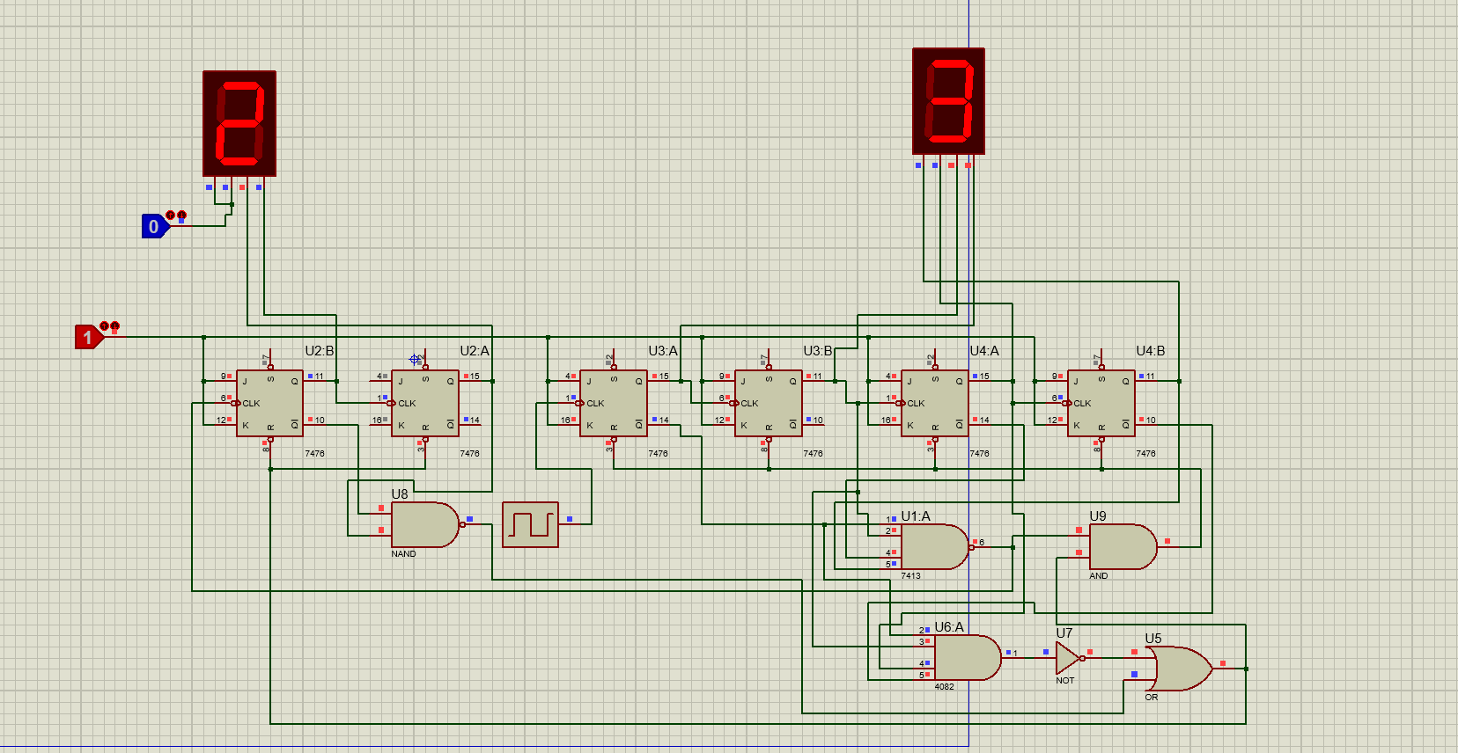Select the right seven-segment display showing 3

948,101
